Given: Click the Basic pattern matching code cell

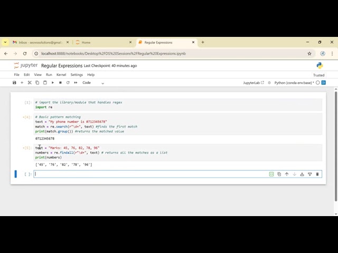Looking at the screenshot, I should 178,124.
